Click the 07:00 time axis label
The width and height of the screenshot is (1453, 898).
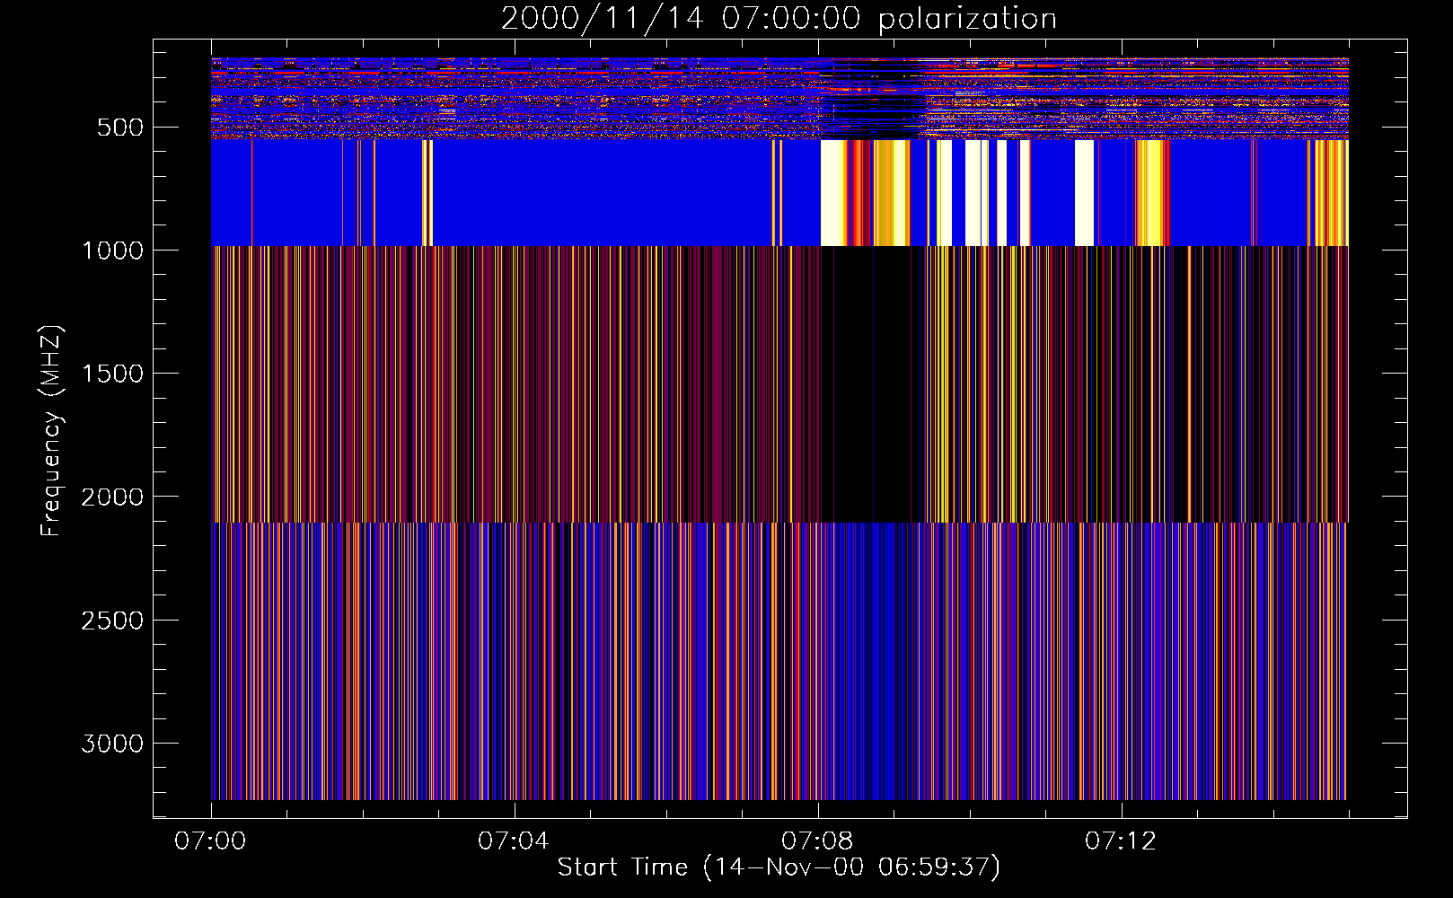click(x=210, y=841)
